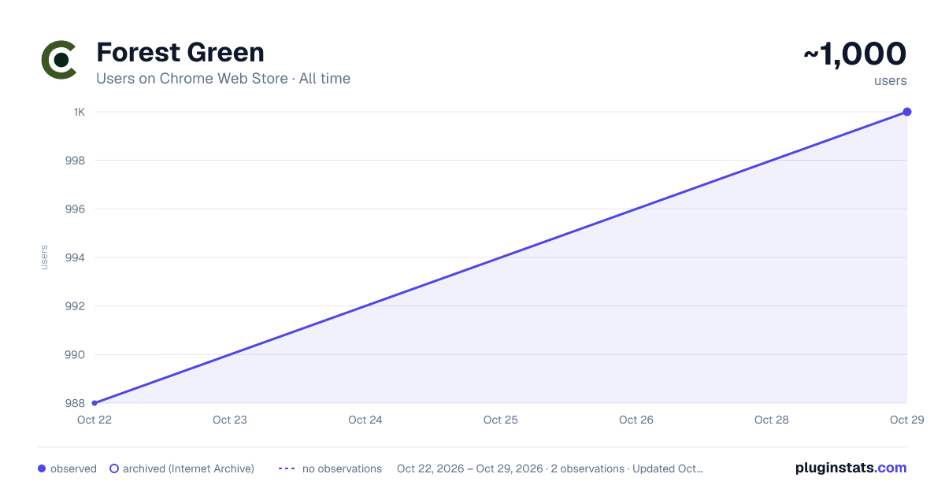This screenshot has height=496, width=945.
Task: Click the no observations dashed legend marker
Action: pyautogui.click(x=287, y=468)
